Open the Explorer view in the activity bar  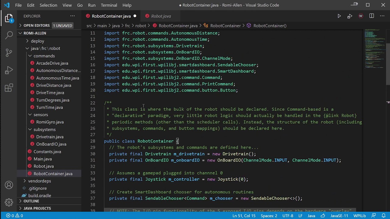[x=9, y=18]
